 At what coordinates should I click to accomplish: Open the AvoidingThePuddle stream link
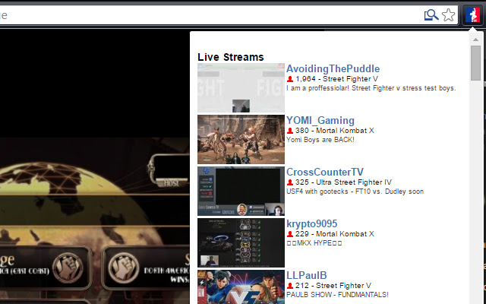pyautogui.click(x=333, y=69)
